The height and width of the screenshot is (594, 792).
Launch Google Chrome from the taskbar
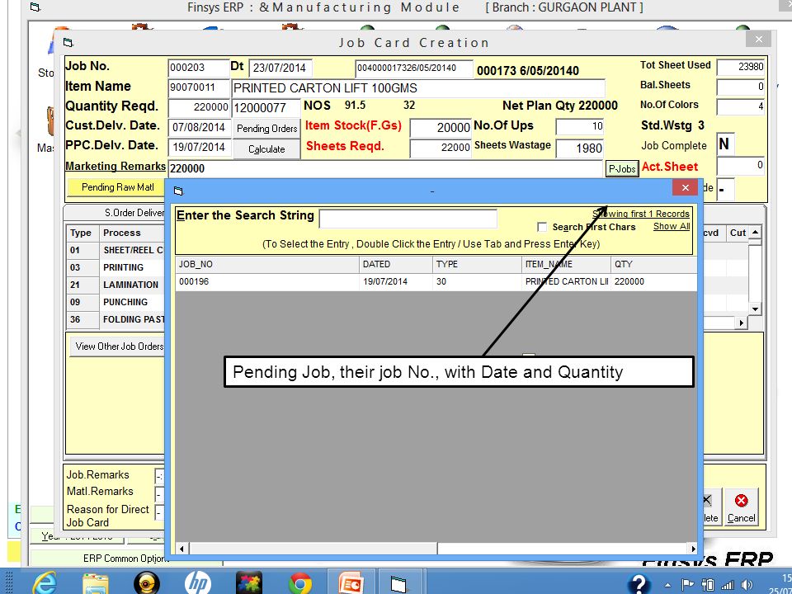point(300,583)
